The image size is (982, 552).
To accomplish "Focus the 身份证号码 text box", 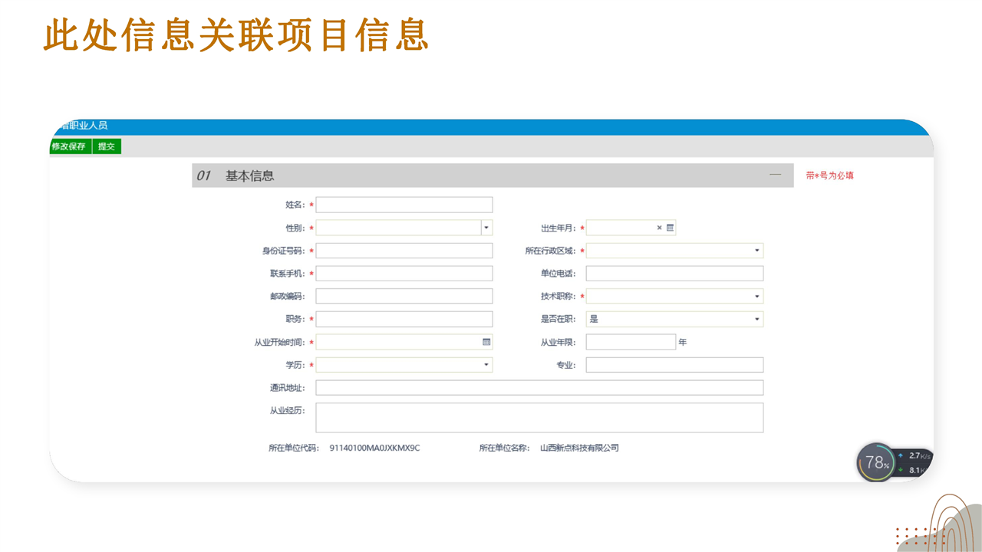I will [404, 251].
